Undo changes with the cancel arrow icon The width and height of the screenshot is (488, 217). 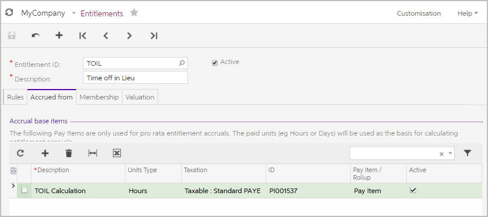(x=36, y=35)
